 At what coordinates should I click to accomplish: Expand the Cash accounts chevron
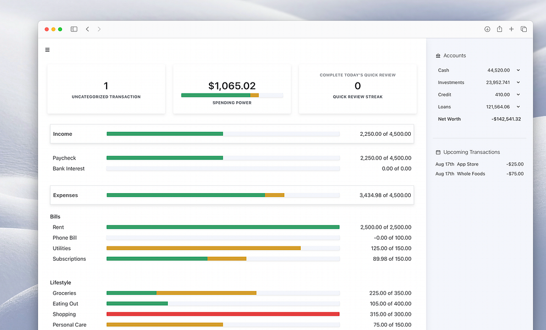point(518,70)
